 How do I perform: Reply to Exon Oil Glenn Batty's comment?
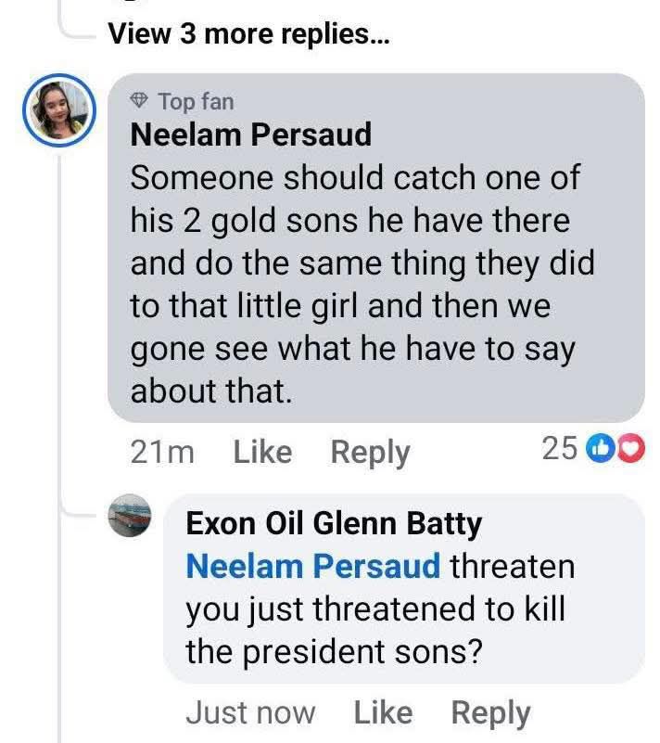pyautogui.click(x=490, y=713)
